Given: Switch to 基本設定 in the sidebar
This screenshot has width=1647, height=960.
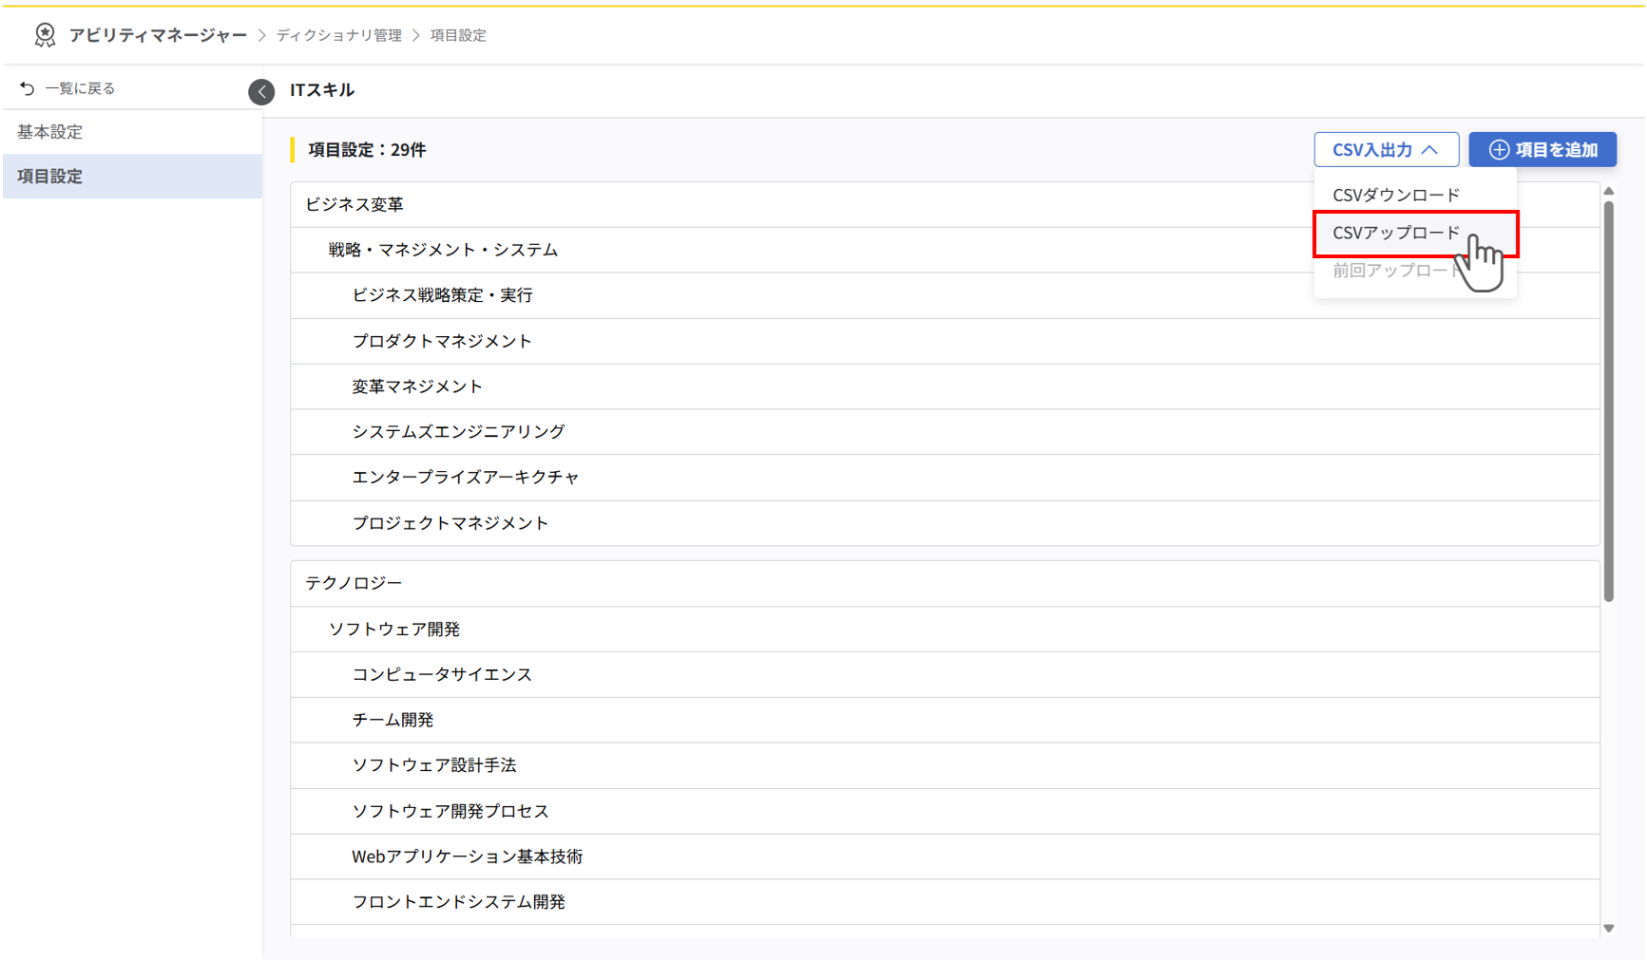Looking at the screenshot, I should (48, 132).
